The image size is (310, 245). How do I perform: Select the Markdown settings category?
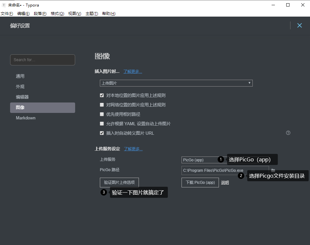click(43, 118)
